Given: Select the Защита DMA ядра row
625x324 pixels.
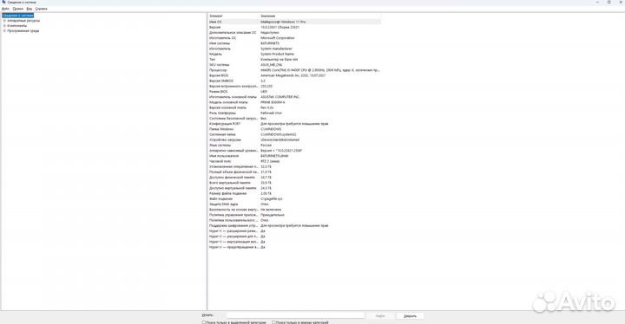Looking at the screenshot, I should coord(294,204).
